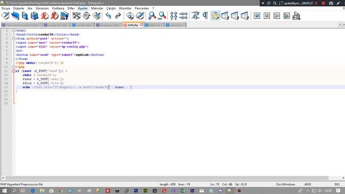Click the horizontal scrollbar right arrow

[343, 178]
